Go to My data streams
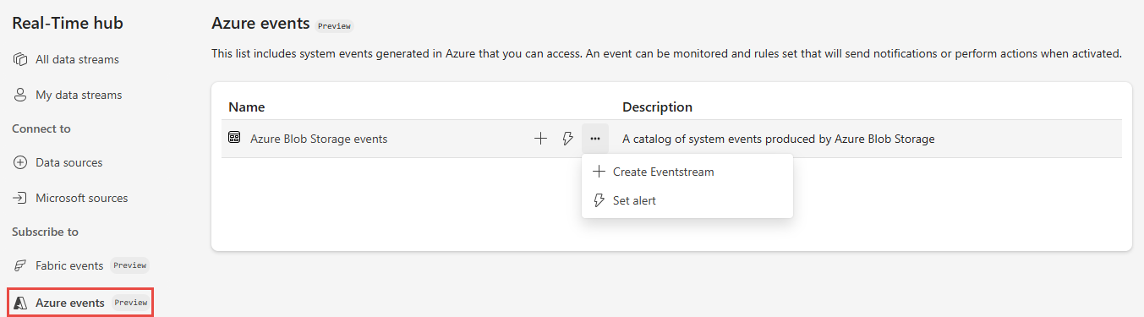Image resolution: width=1144 pixels, height=317 pixels. (79, 95)
